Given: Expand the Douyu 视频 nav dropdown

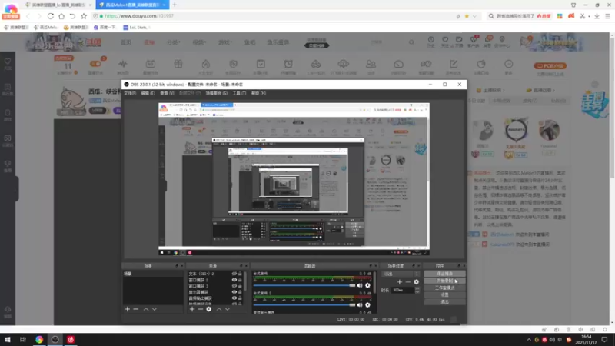Looking at the screenshot, I should 199,42.
